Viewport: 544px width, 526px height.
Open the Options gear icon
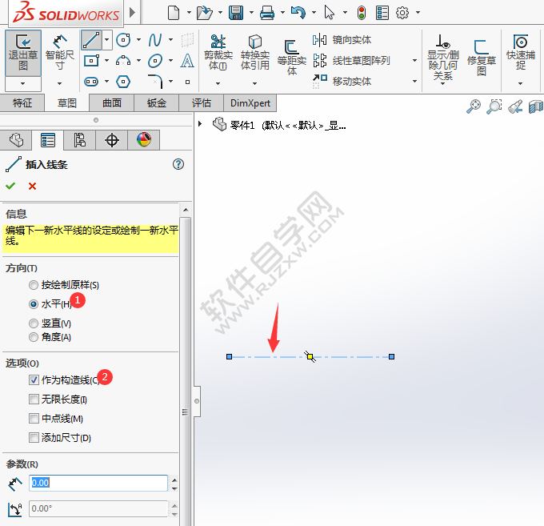point(402,13)
